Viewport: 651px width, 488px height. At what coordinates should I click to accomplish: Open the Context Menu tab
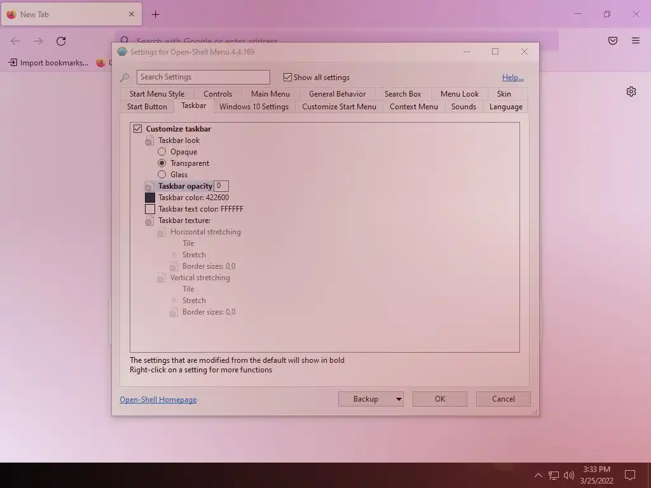click(x=413, y=107)
